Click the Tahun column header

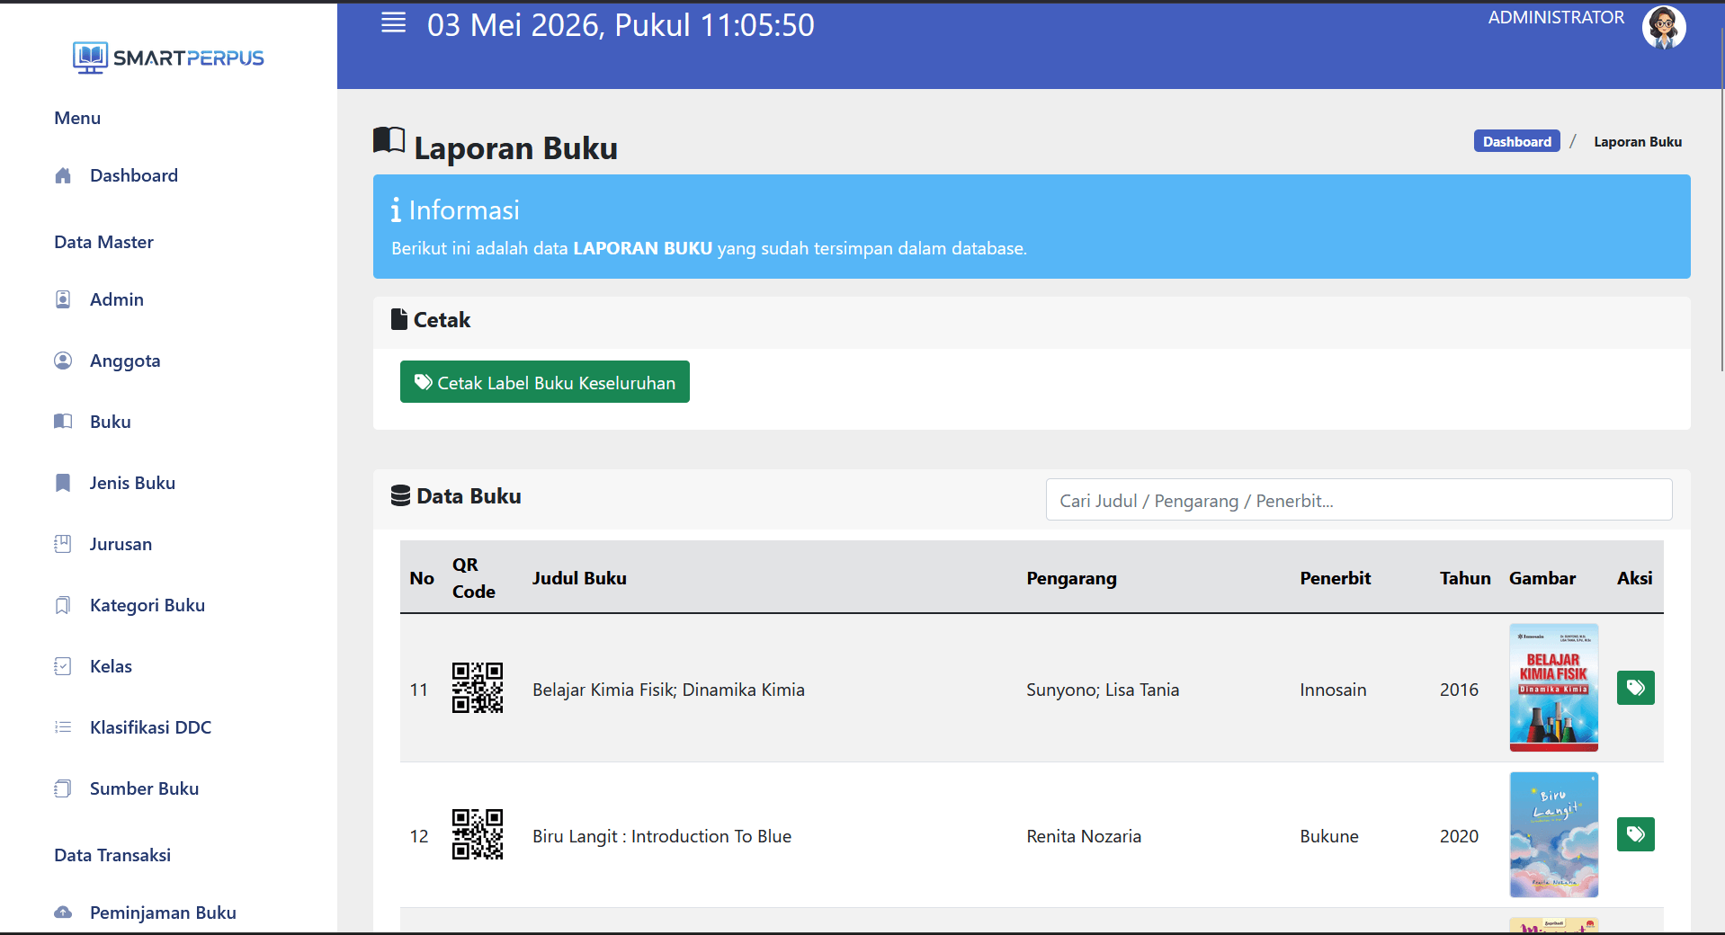pyautogui.click(x=1465, y=578)
